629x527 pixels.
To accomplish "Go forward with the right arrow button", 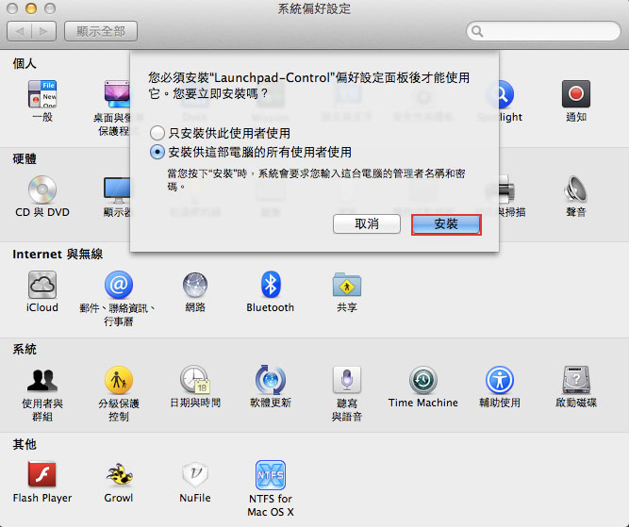I will coord(43,31).
